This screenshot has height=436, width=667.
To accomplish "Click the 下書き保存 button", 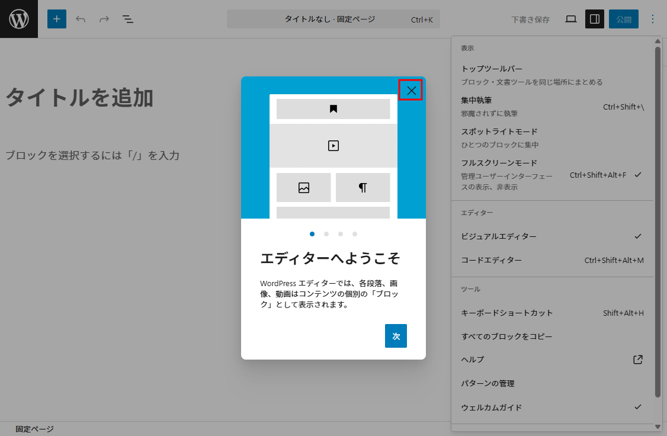I will tap(530, 19).
